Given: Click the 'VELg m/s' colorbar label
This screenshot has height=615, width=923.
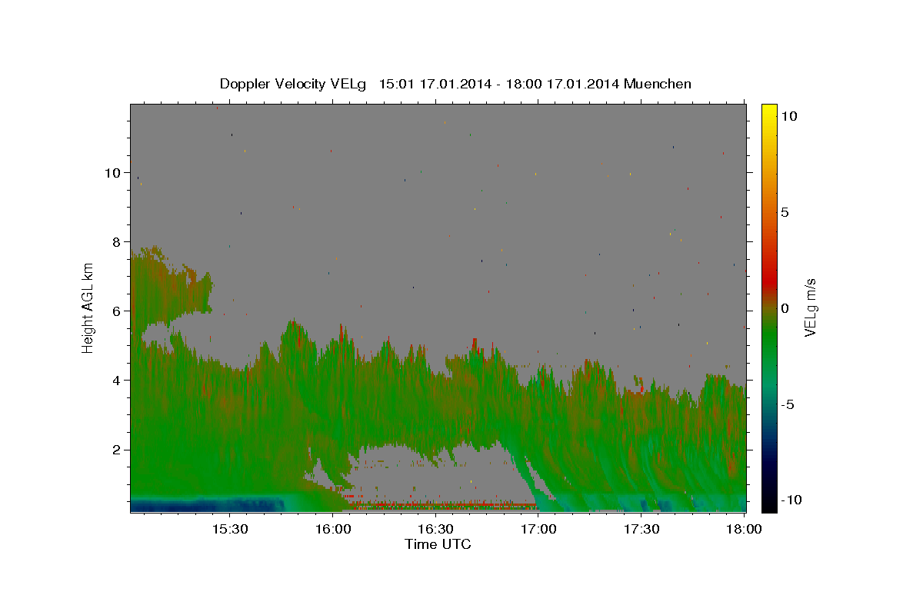Looking at the screenshot, I should [x=810, y=307].
